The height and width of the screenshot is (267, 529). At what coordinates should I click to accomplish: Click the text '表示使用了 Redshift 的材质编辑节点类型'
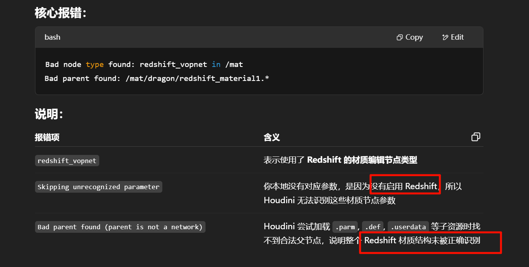click(x=340, y=160)
